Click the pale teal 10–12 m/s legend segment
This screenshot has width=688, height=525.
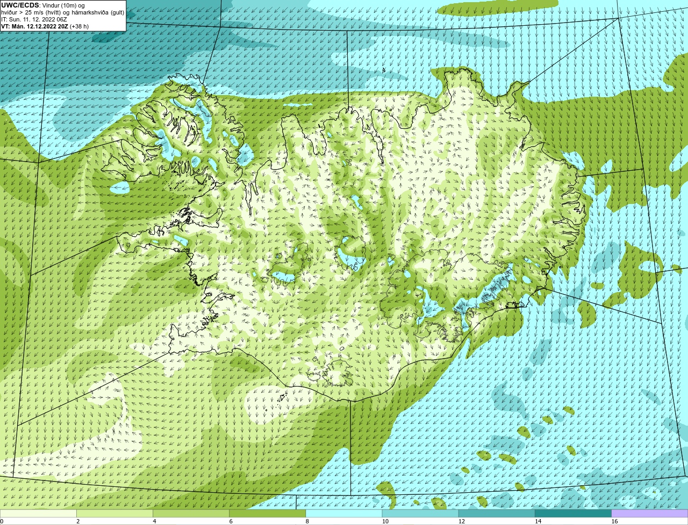[420, 514]
